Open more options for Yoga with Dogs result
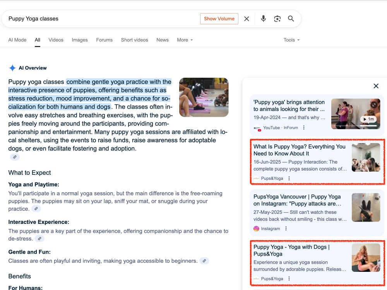Image resolution: width=387 pixels, height=290 pixels. [x=289, y=279]
